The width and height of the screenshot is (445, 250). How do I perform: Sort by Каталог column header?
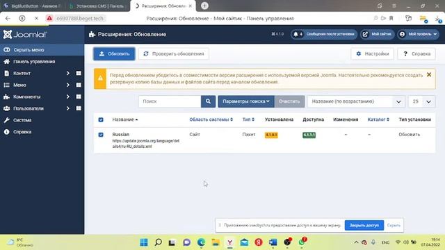378,119
